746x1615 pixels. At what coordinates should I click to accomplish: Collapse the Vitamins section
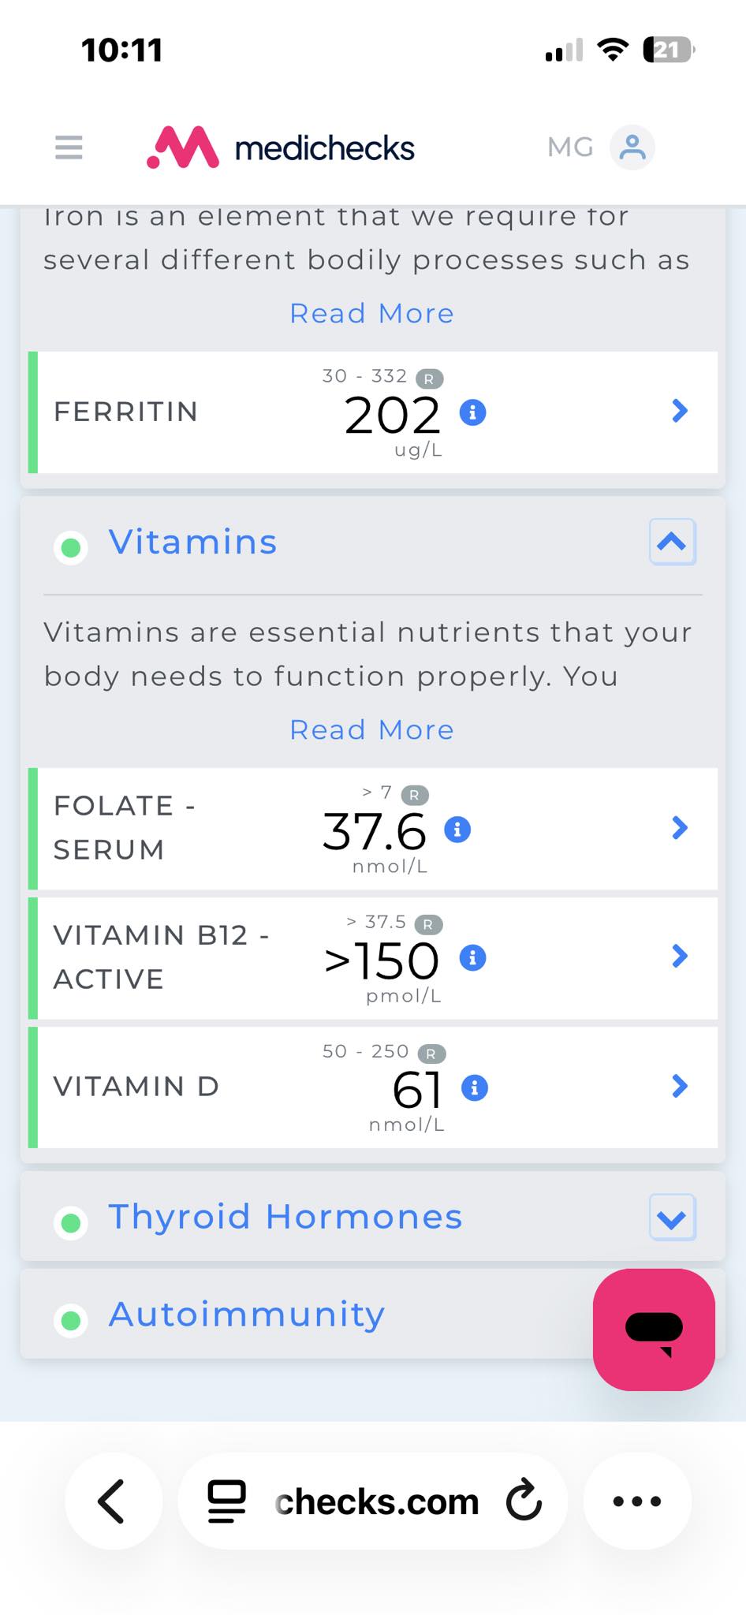pos(672,542)
